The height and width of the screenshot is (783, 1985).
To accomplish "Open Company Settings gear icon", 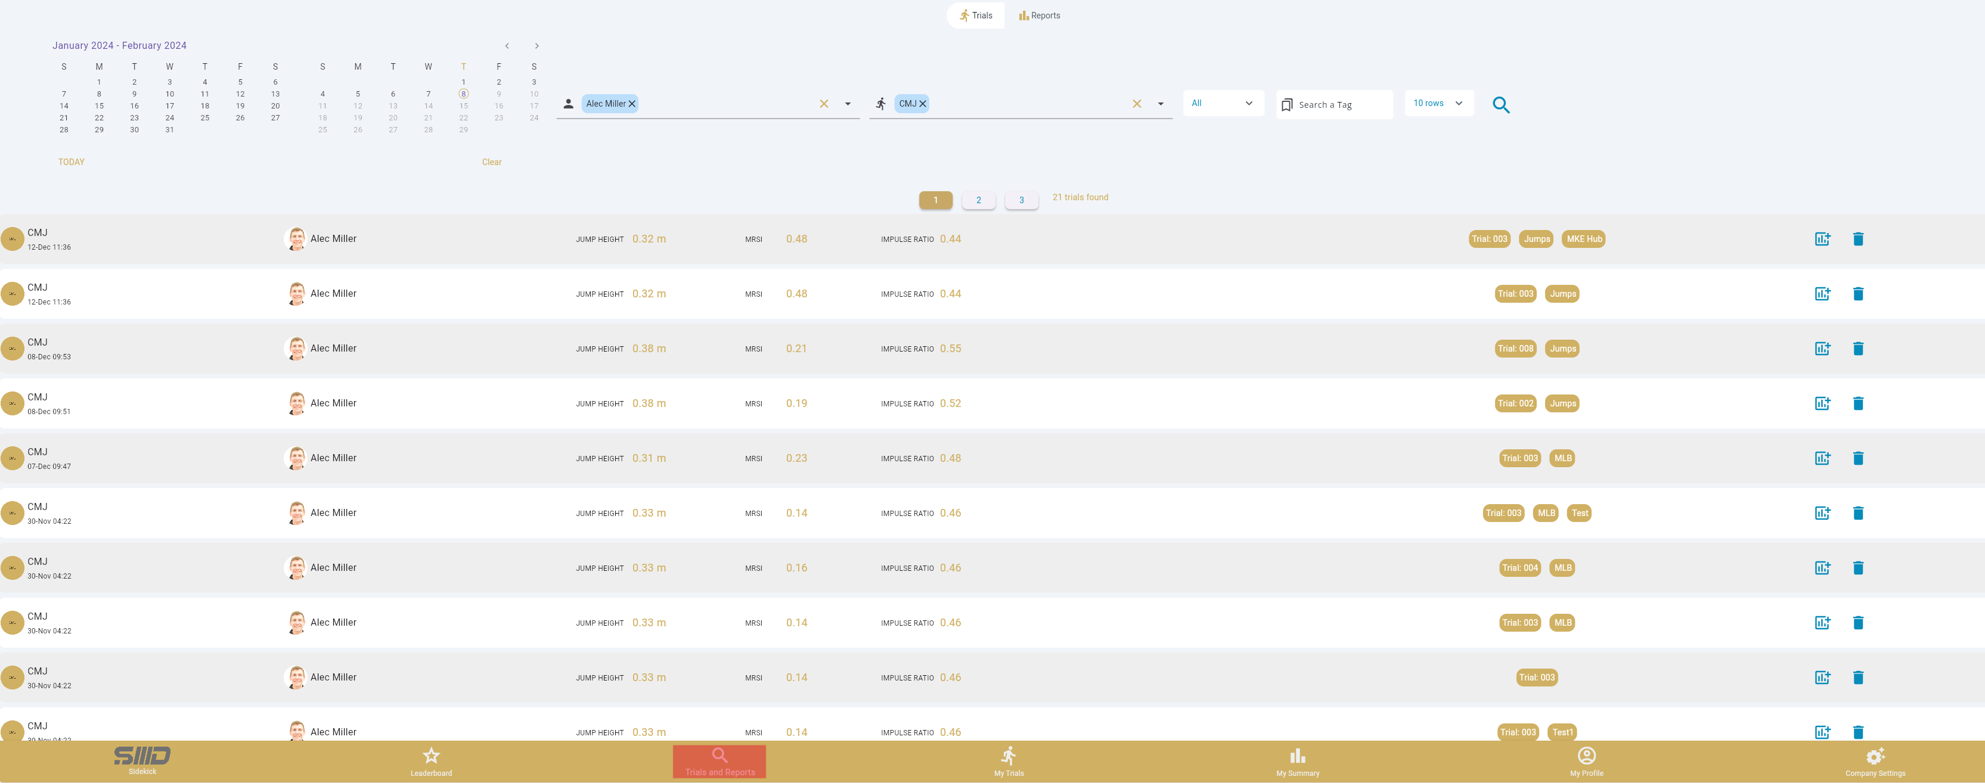I will [1874, 760].
